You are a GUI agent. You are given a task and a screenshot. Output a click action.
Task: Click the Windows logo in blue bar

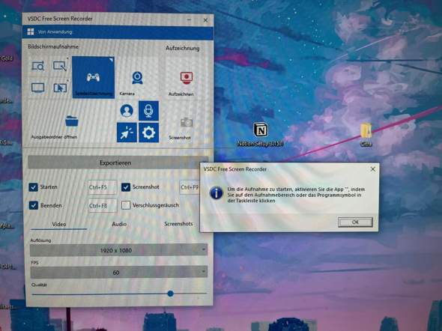(31, 32)
